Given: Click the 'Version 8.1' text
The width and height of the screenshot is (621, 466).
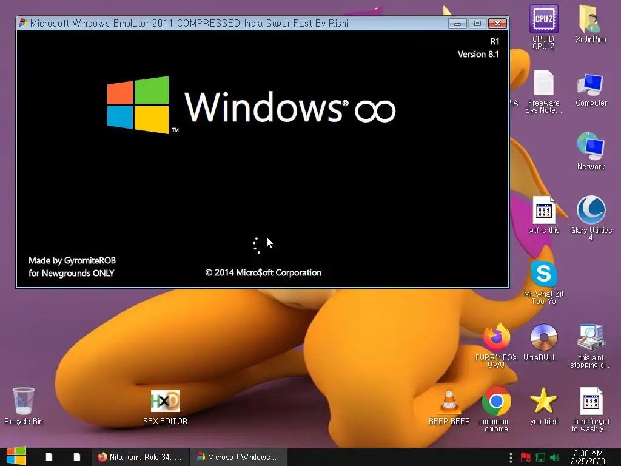Looking at the screenshot, I should click(x=478, y=54).
